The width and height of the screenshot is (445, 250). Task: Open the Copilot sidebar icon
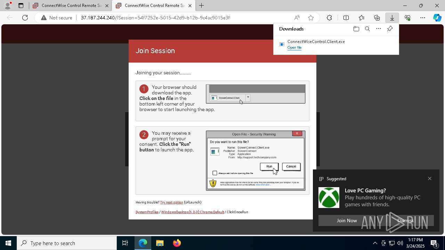tap(437, 18)
